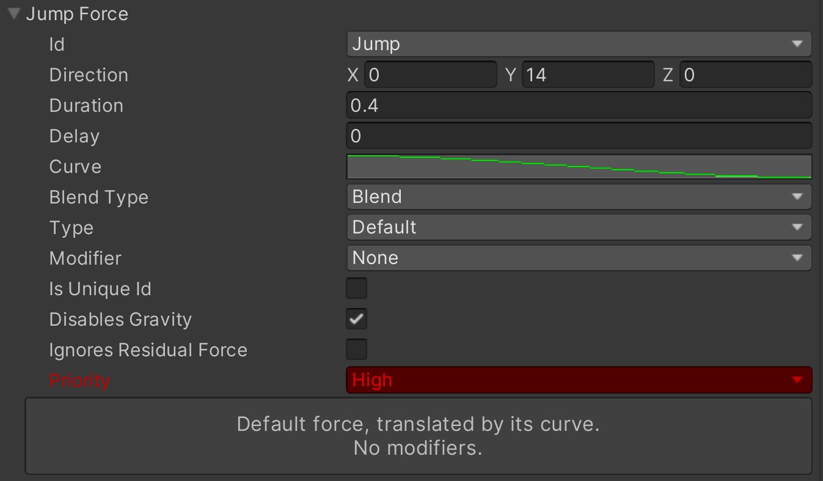Image resolution: width=823 pixels, height=481 pixels.
Task: Click the Direction Z value field
Action: pos(745,75)
